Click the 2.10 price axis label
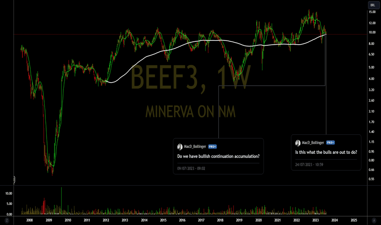The image size is (381, 225). click(x=372, y=111)
